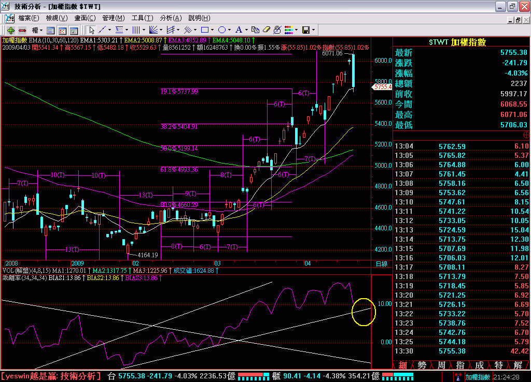531x382 pixels.
Task: Open the 管理(M) menu
Action: tap(114, 18)
